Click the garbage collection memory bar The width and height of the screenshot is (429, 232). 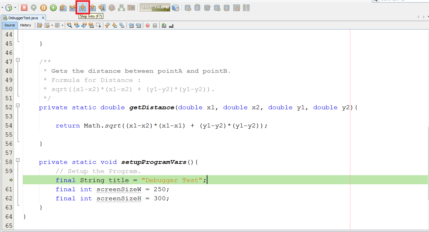point(155,8)
